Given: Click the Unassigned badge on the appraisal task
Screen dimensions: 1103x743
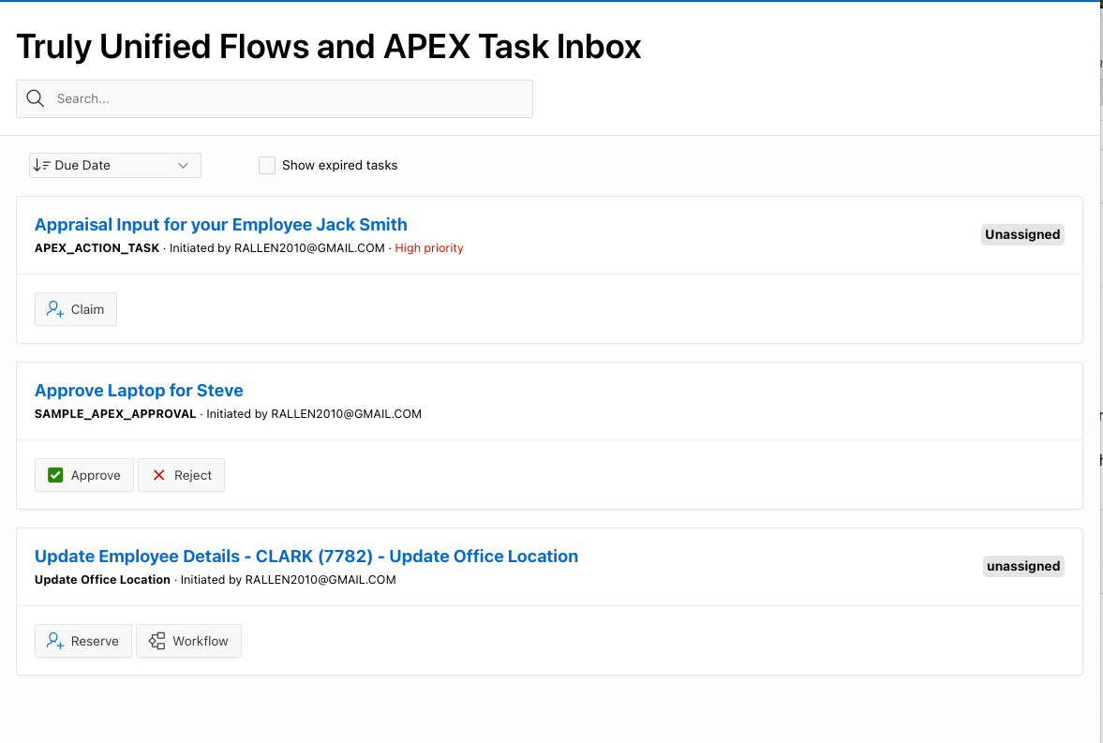Looking at the screenshot, I should (x=1022, y=234).
